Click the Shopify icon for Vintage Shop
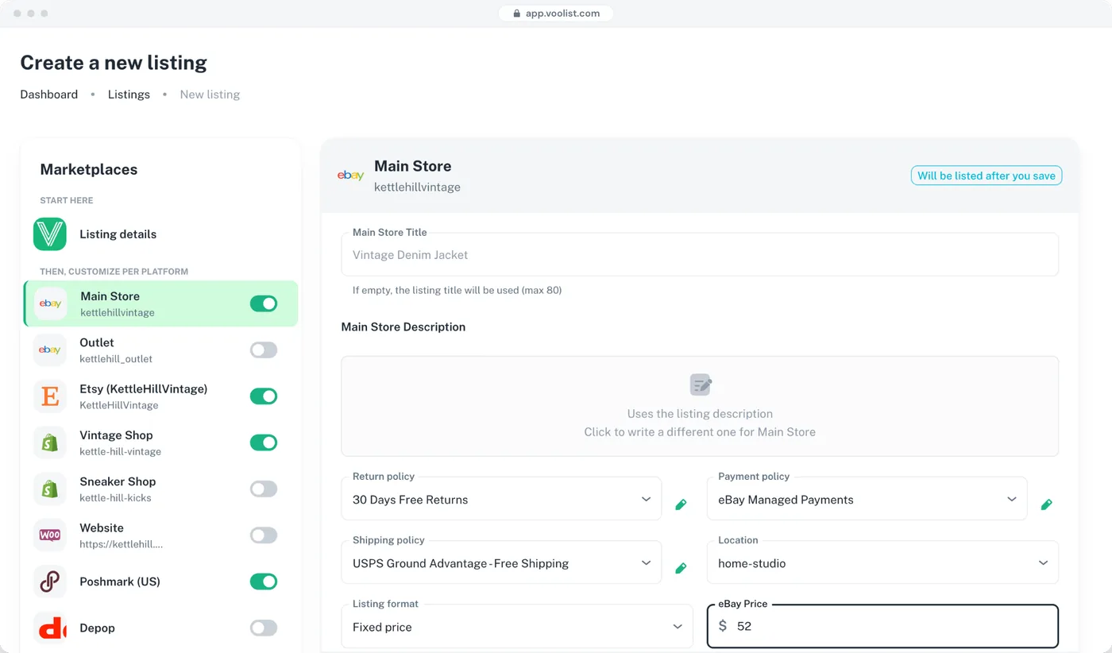The image size is (1112, 653). click(x=50, y=442)
